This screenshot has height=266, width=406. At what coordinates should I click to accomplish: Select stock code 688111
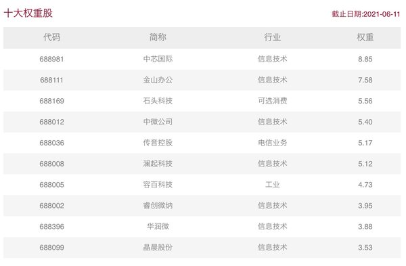pyautogui.click(x=52, y=80)
